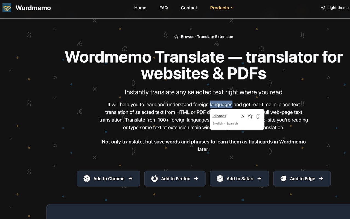Click the Browser Translate Extension badge text
350x219 pixels.
207,37
